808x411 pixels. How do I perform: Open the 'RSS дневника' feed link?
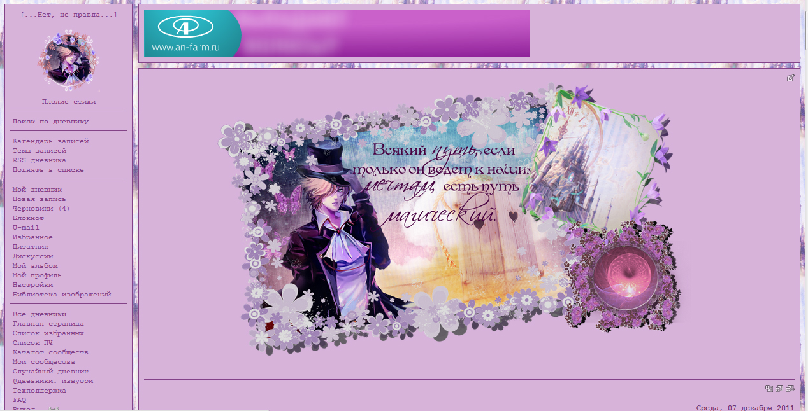point(40,160)
